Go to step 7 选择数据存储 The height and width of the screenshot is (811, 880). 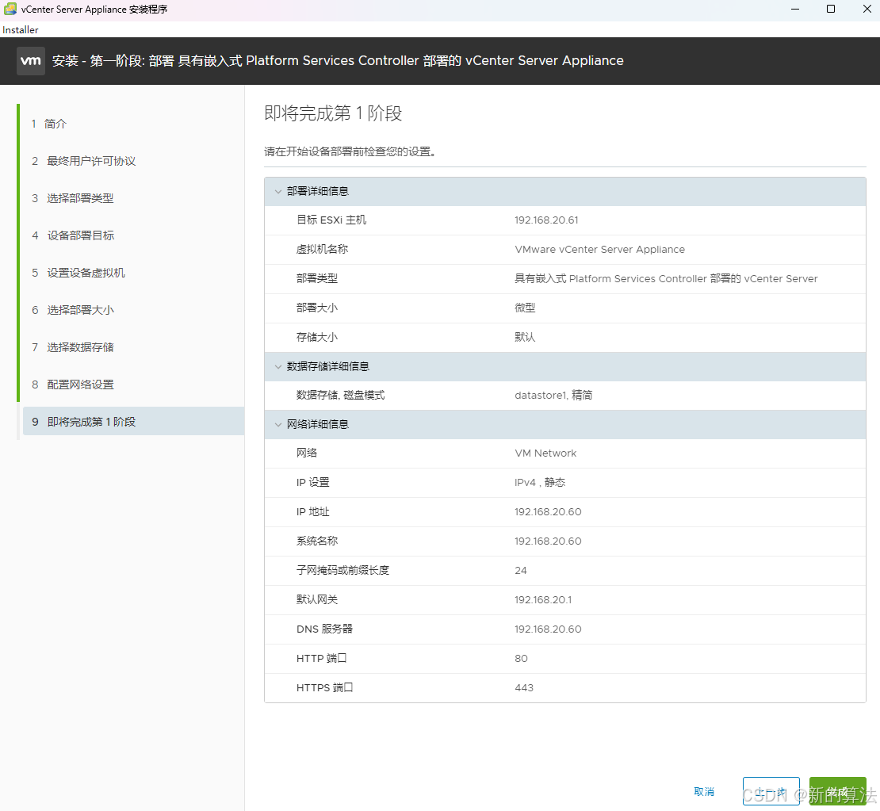[x=72, y=347]
